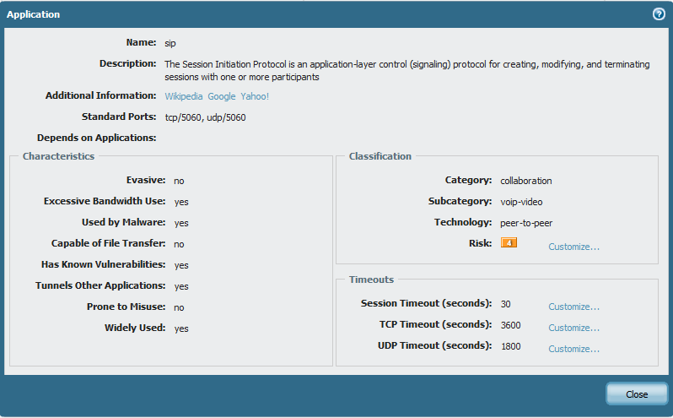Open the Google additional information link
This screenshot has height=418, width=673.
pyautogui.click(x=222, y=96)
